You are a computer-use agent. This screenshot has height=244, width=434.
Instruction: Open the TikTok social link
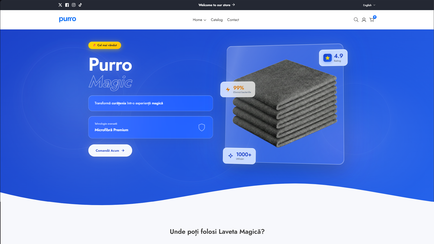[x=80, y=5]
